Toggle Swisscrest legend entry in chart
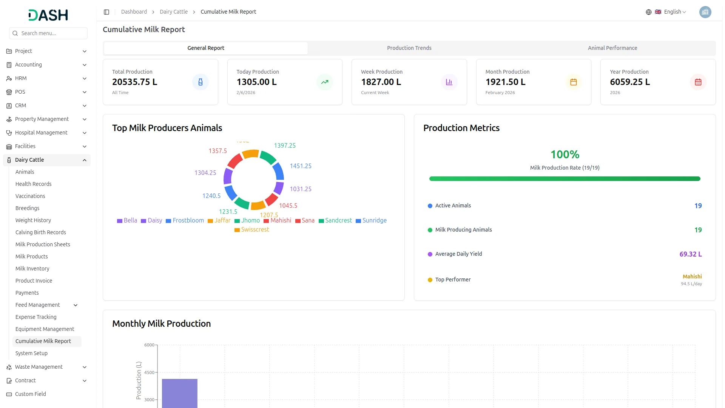The height and width of the screenshot is (408, 725). 251,230
